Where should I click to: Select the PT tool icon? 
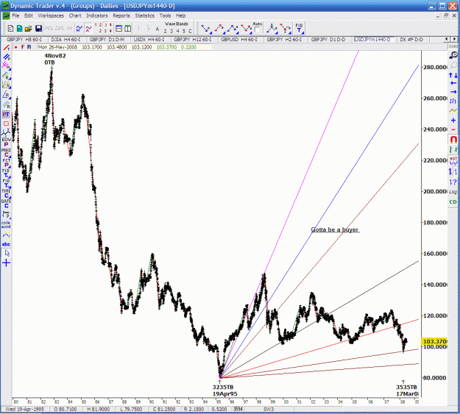coord(6,114)
